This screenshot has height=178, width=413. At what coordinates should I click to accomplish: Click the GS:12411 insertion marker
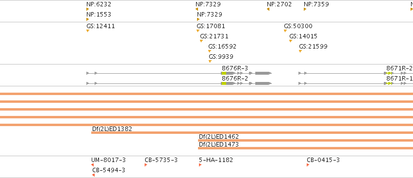coord(88,31)
